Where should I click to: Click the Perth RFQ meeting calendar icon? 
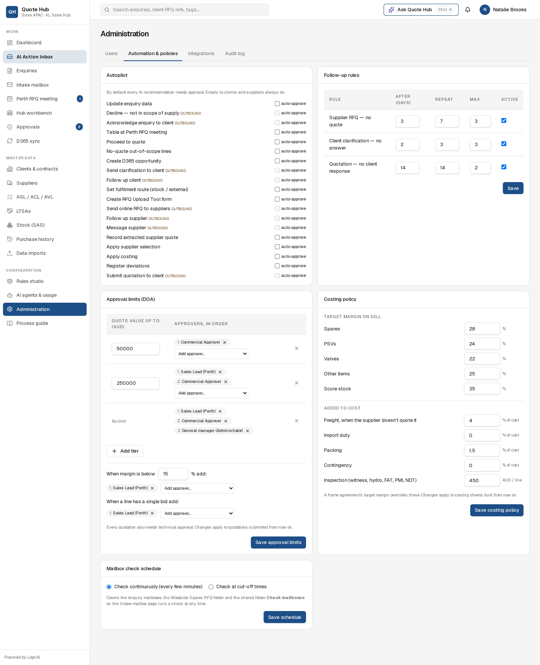coord(10,99)
